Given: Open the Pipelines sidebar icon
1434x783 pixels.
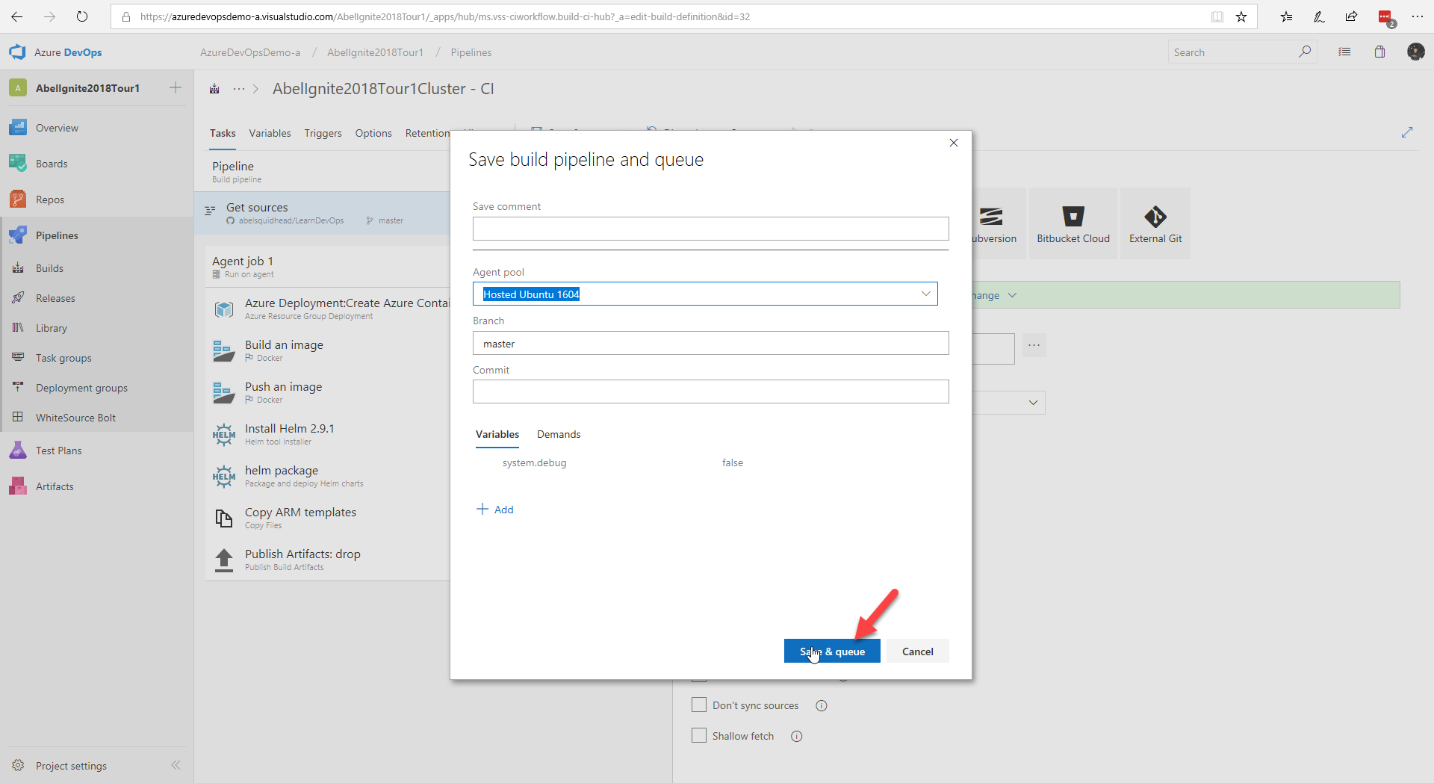Looking at the screenshot, I should 18,235.
